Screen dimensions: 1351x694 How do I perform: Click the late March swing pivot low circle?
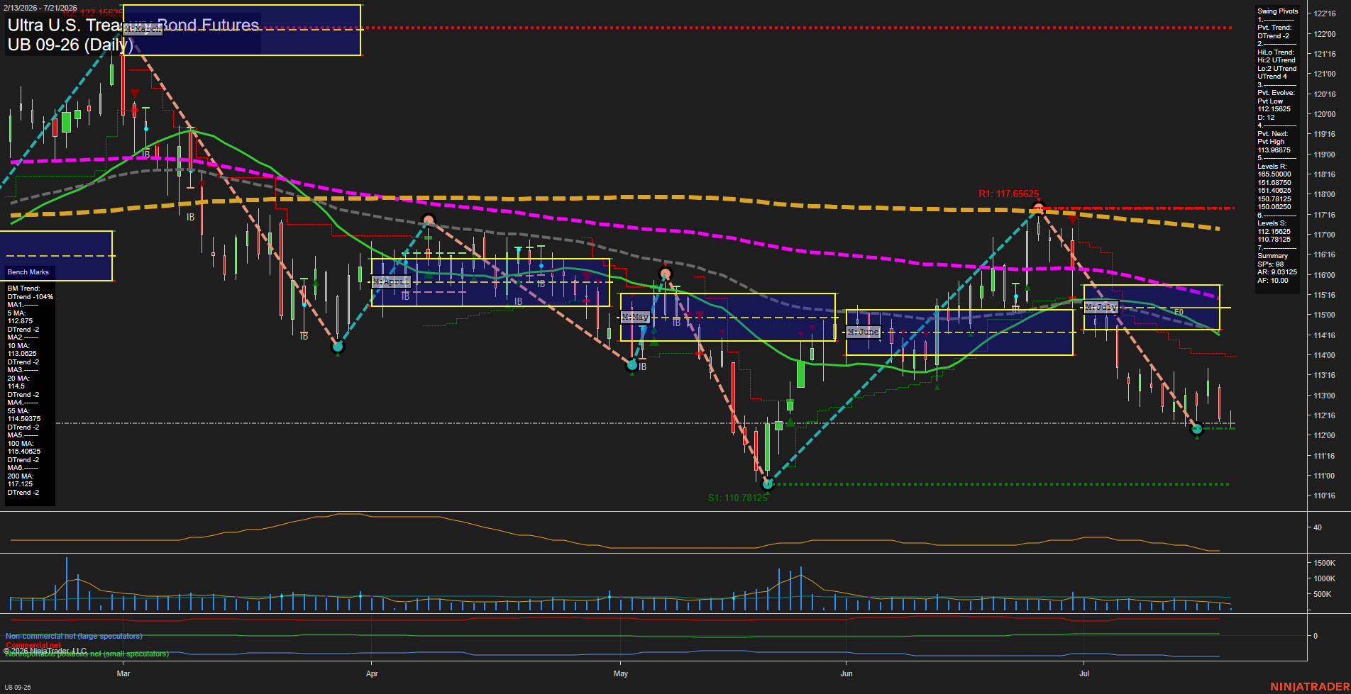[x=338, y=347]
